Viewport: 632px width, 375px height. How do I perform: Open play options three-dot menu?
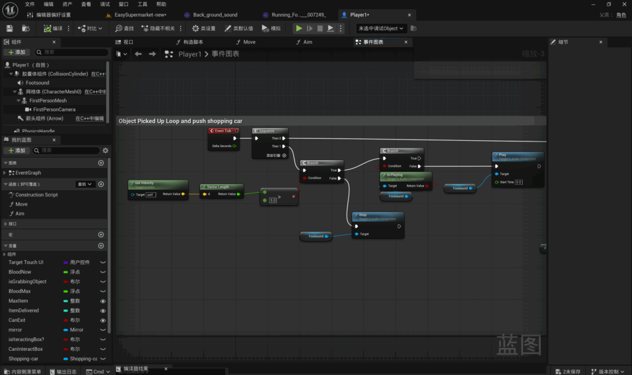pos(341,28)
